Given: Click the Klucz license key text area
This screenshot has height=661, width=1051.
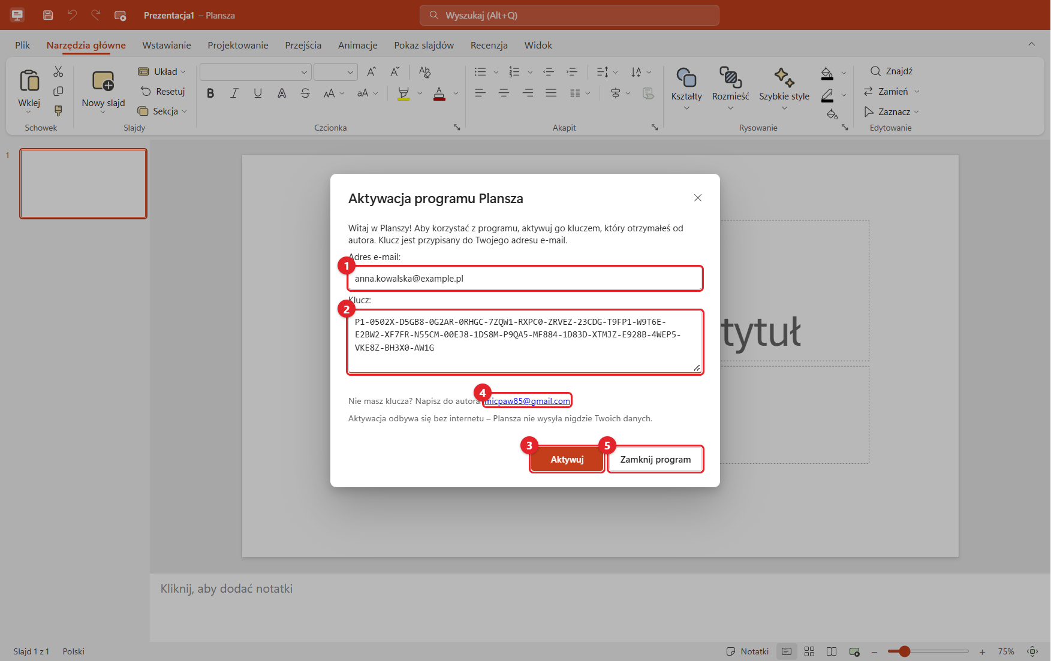Looking at the screenshot, I should [525, 342].
